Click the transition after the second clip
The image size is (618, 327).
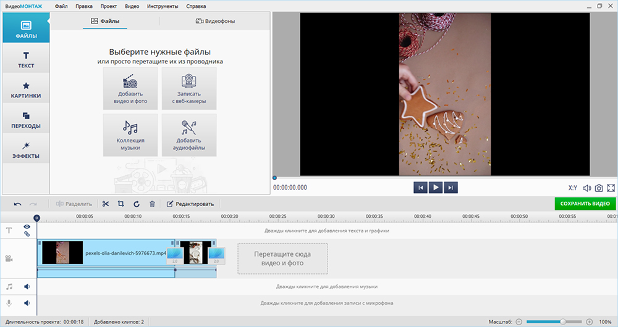(216, 255)
